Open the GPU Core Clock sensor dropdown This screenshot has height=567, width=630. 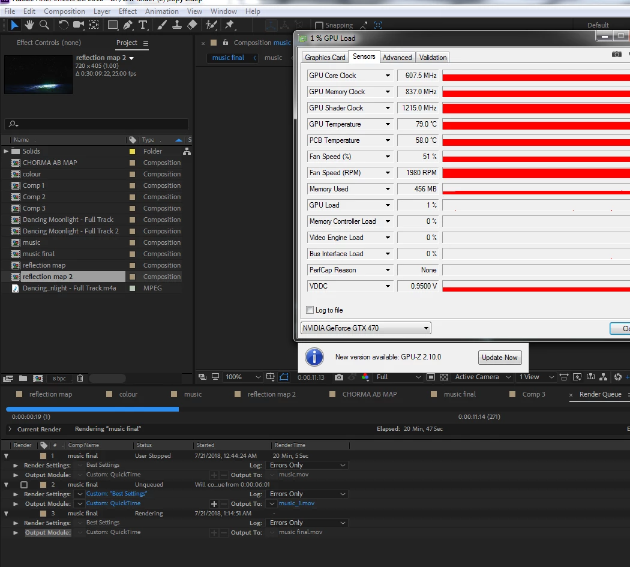(x=388, y=76)
